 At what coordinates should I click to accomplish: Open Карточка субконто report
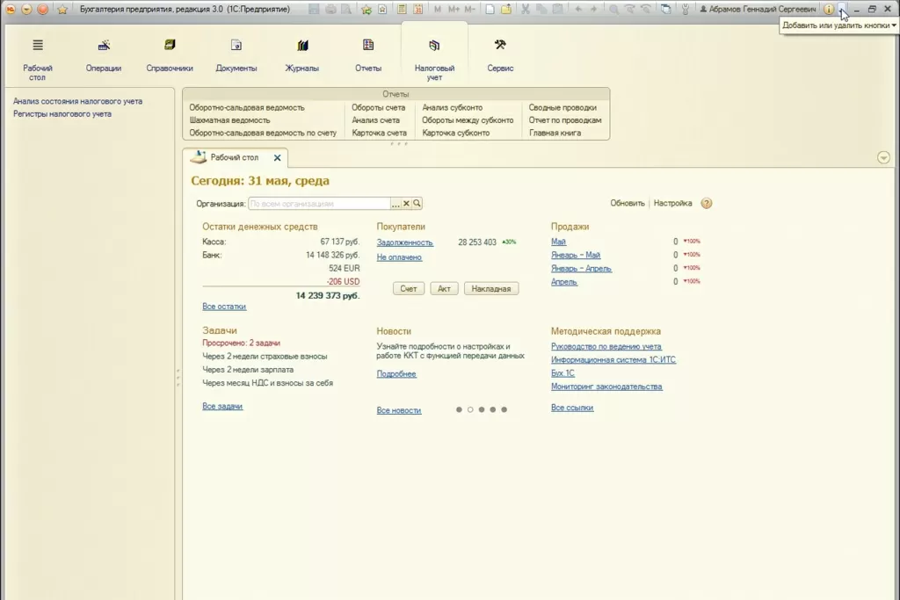click(x=456, y=133)
